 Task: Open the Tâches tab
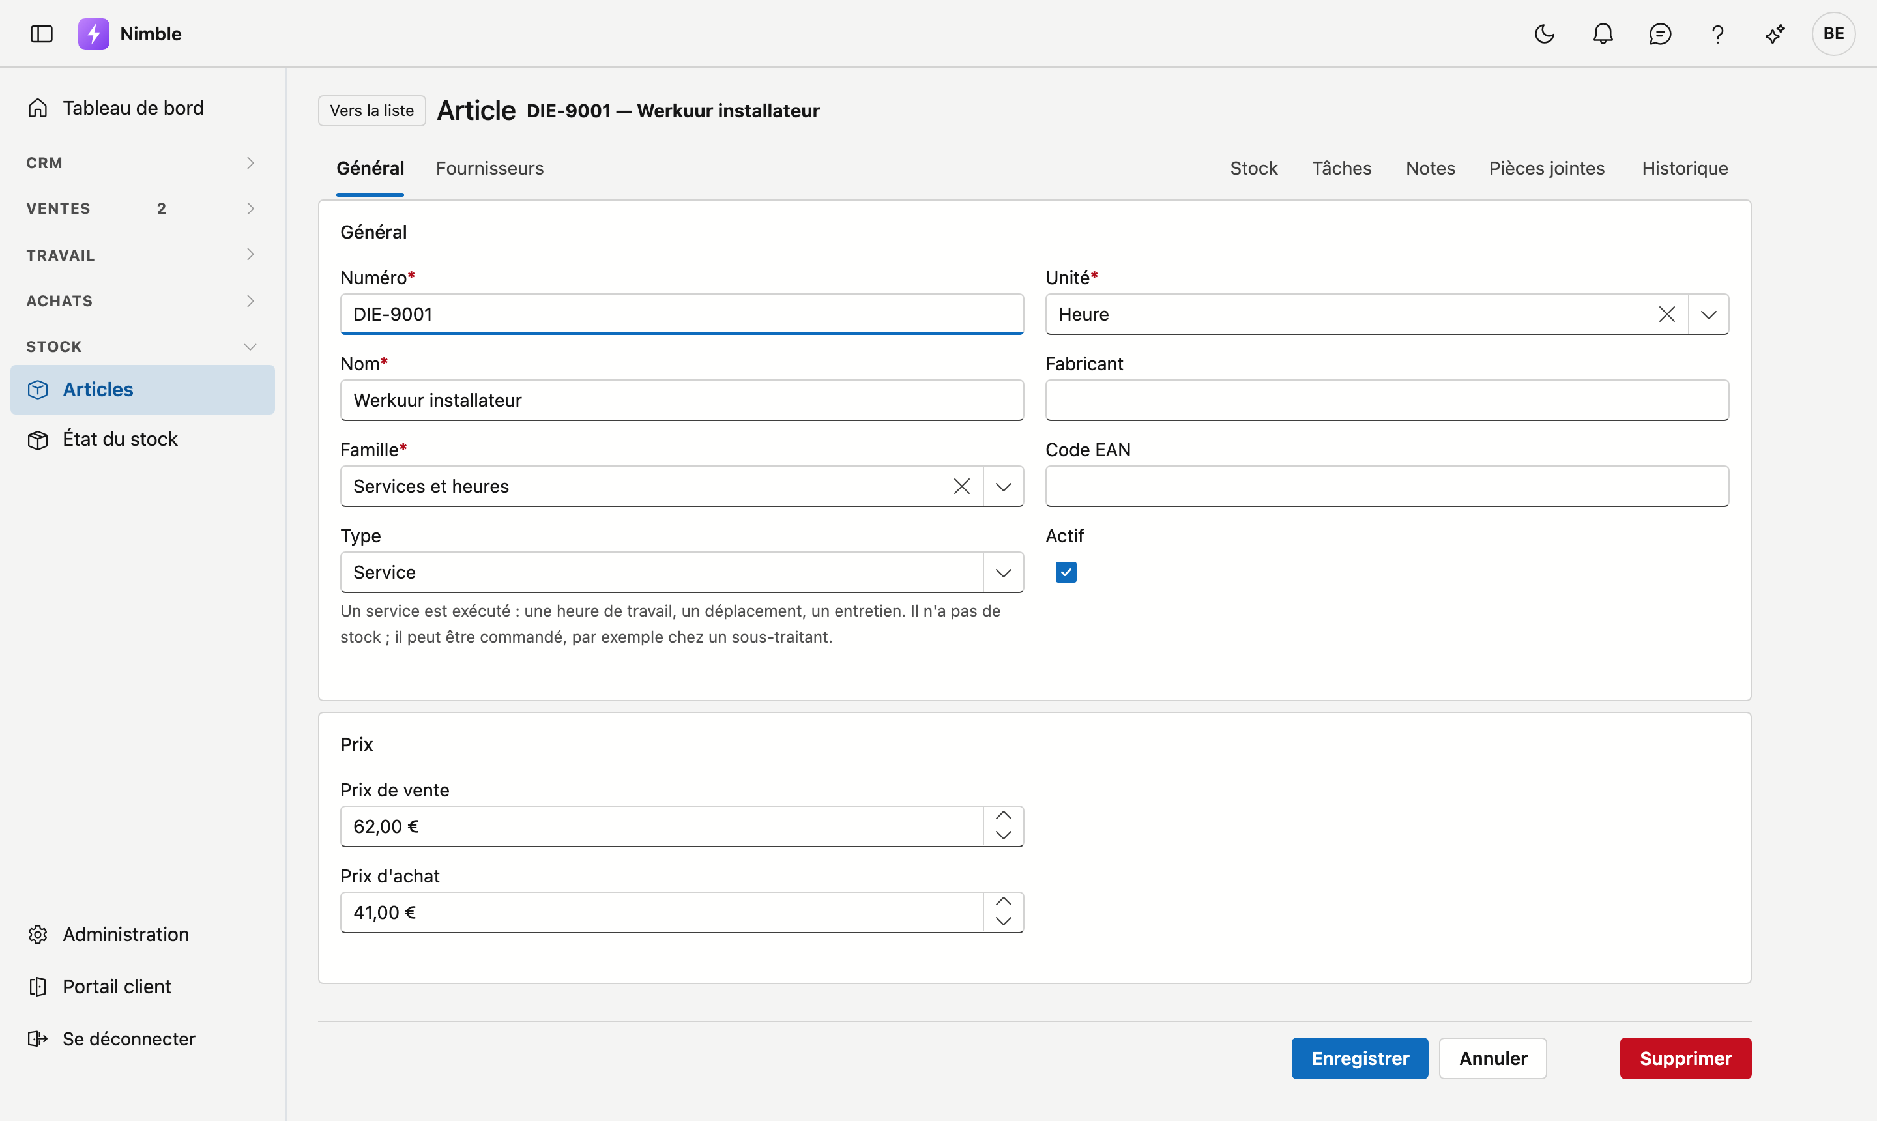pyautogui.click(x=1341, y=168)
